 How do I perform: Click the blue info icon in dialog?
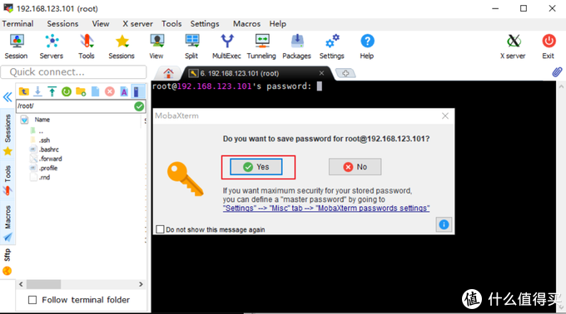[x=444, y=224]
